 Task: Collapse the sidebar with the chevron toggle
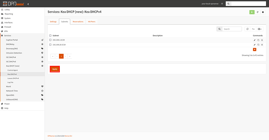click(x=28, y=4)
